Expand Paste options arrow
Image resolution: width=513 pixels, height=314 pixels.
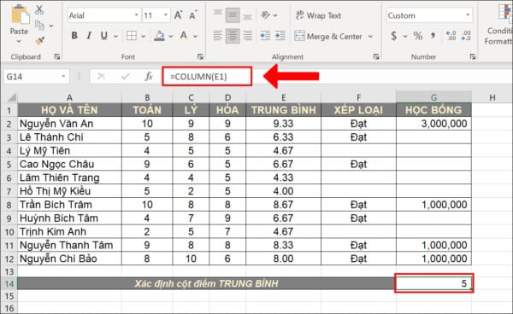[19, 41]
